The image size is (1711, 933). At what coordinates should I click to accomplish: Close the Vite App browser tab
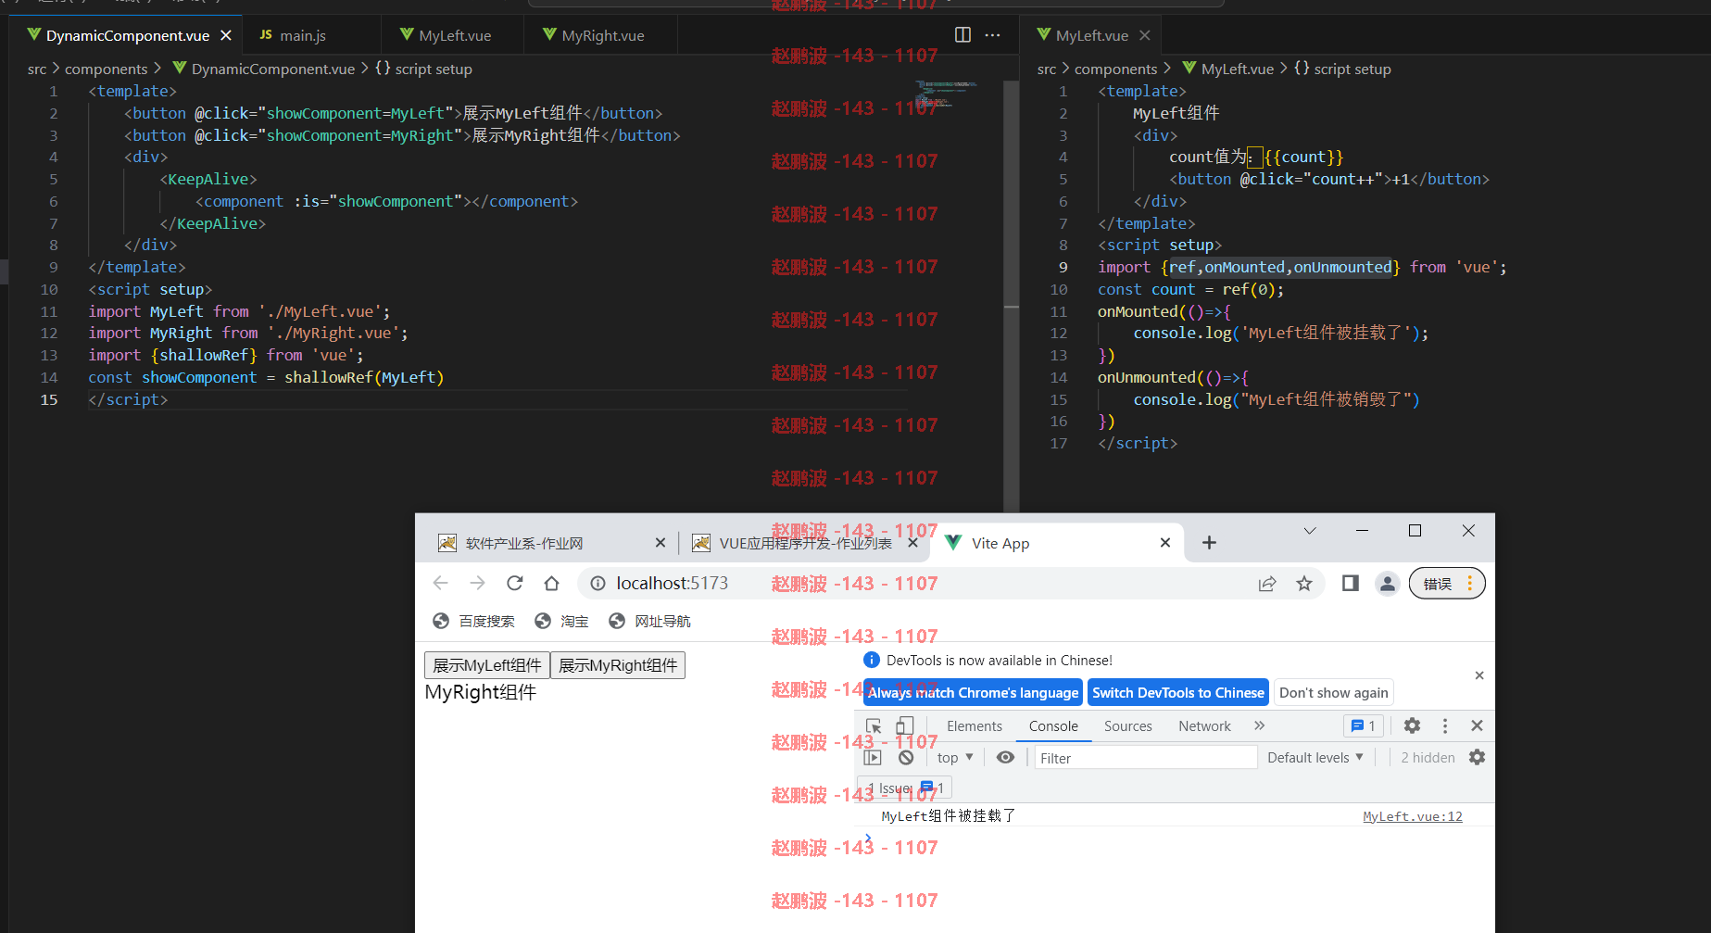pyautogui.click(x=1165, y=543)
